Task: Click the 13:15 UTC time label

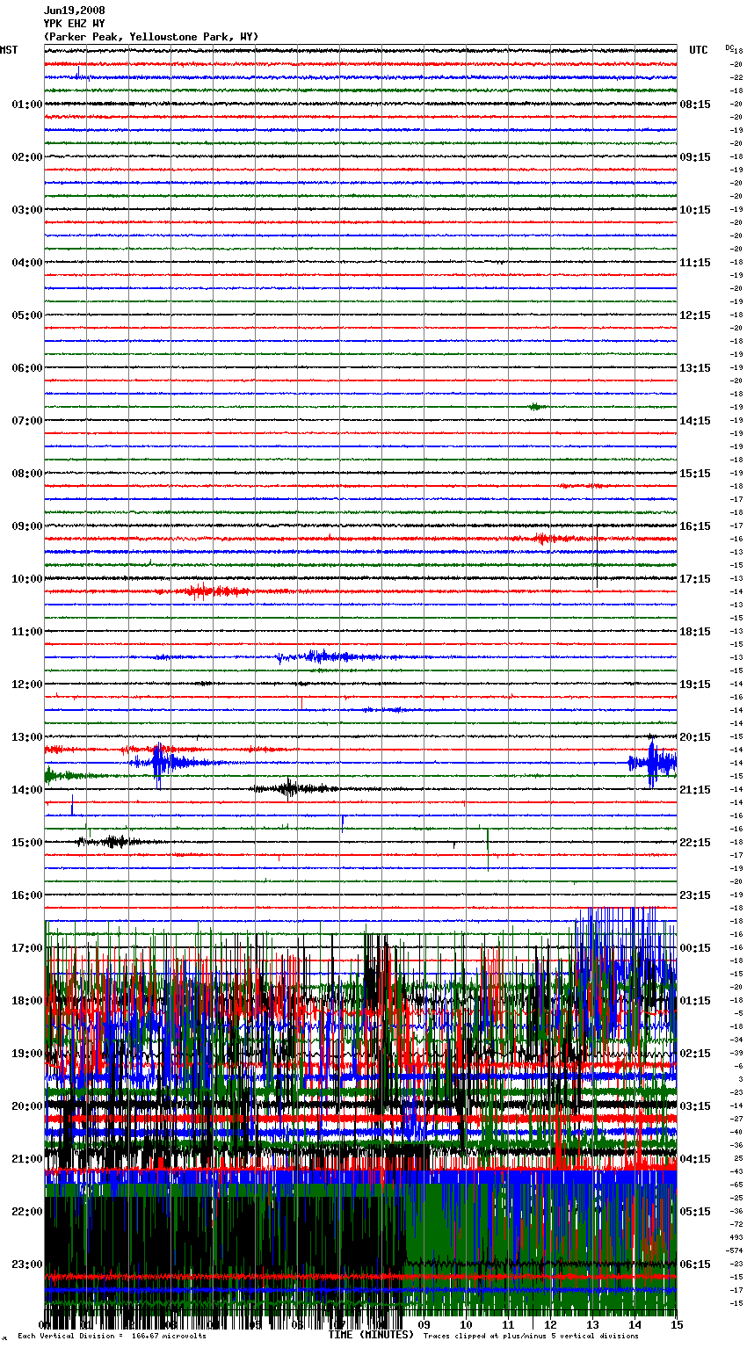Action: click(x=695, y=368)
